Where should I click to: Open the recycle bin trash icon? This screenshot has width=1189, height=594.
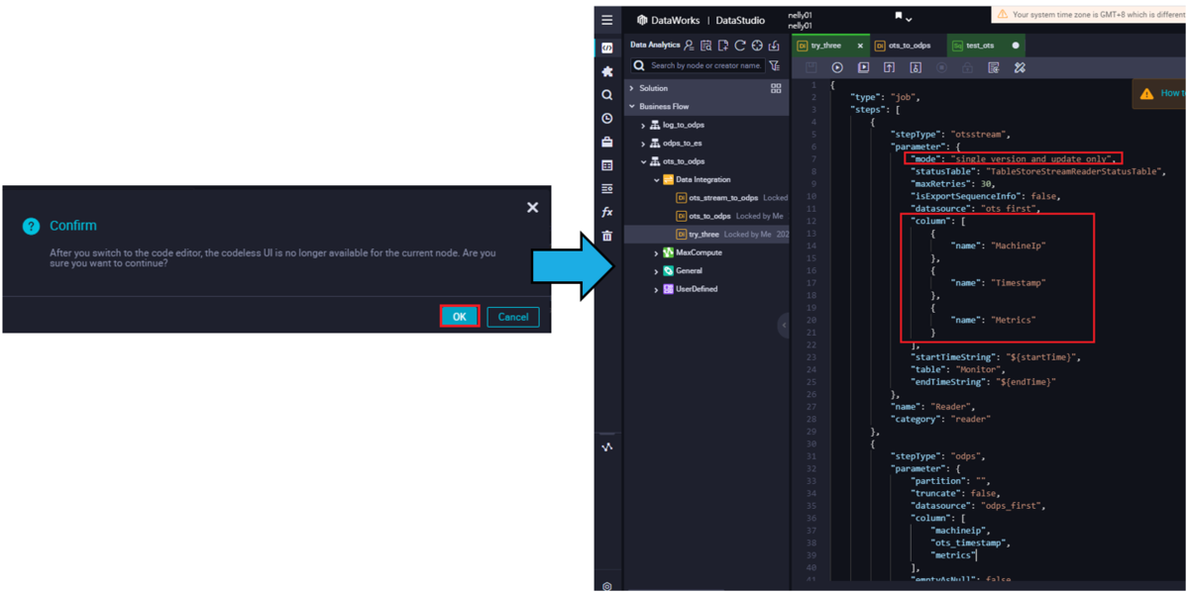point(607,236)
